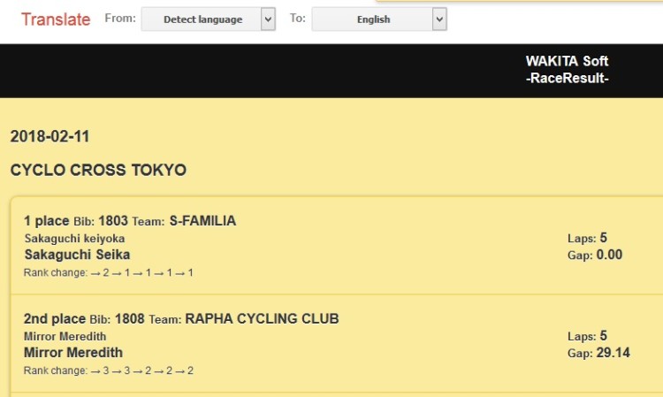The width and height of the screenshot is (663, 397).
Task: Click the arrow beside English
Action: tap(439, 19)
